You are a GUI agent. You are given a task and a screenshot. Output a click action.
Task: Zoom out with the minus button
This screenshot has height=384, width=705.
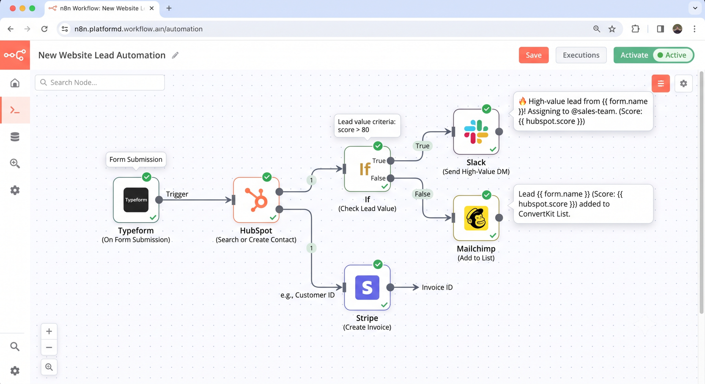49,347
